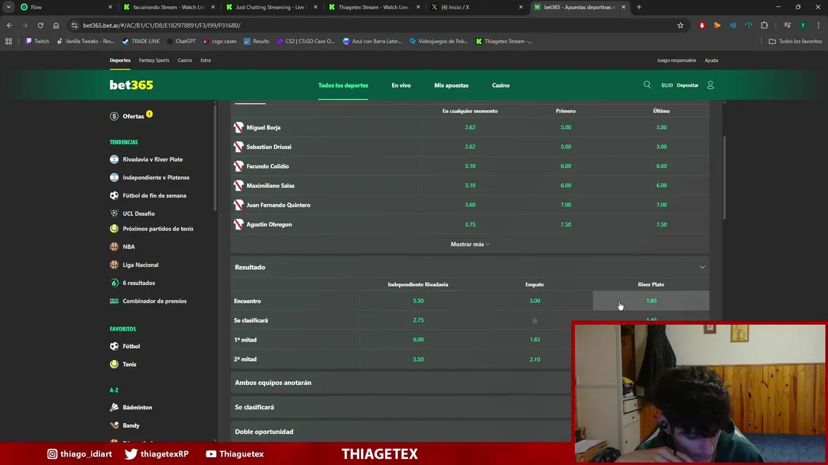Click Juan Fernando Quintero's jersey icon
This screenshot has width=828, height=465.
(x=239, y=205)
